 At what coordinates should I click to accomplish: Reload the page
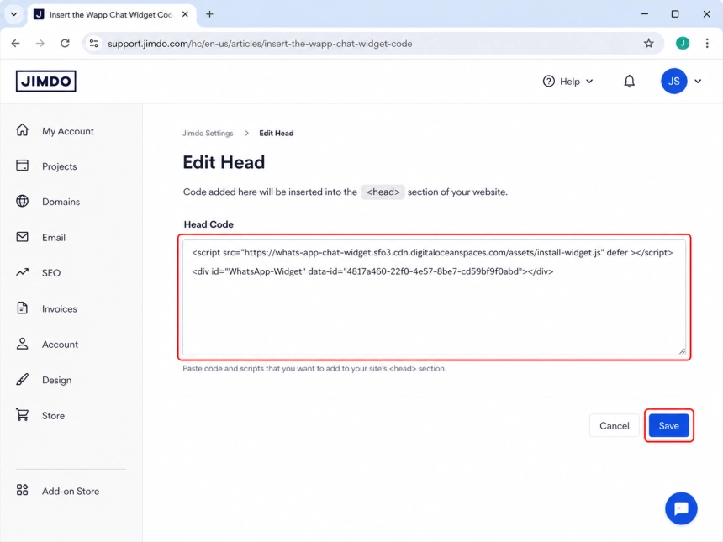(65, 44)
